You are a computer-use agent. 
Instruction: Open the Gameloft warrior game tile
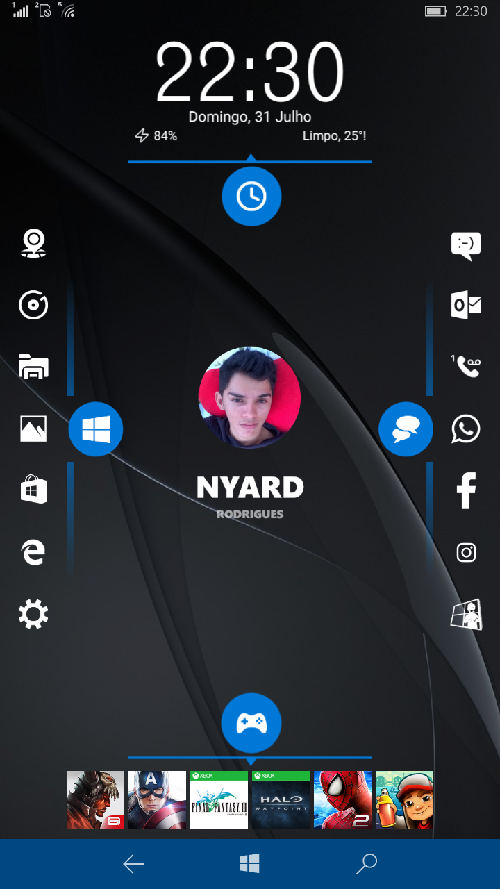click(96, 799)
